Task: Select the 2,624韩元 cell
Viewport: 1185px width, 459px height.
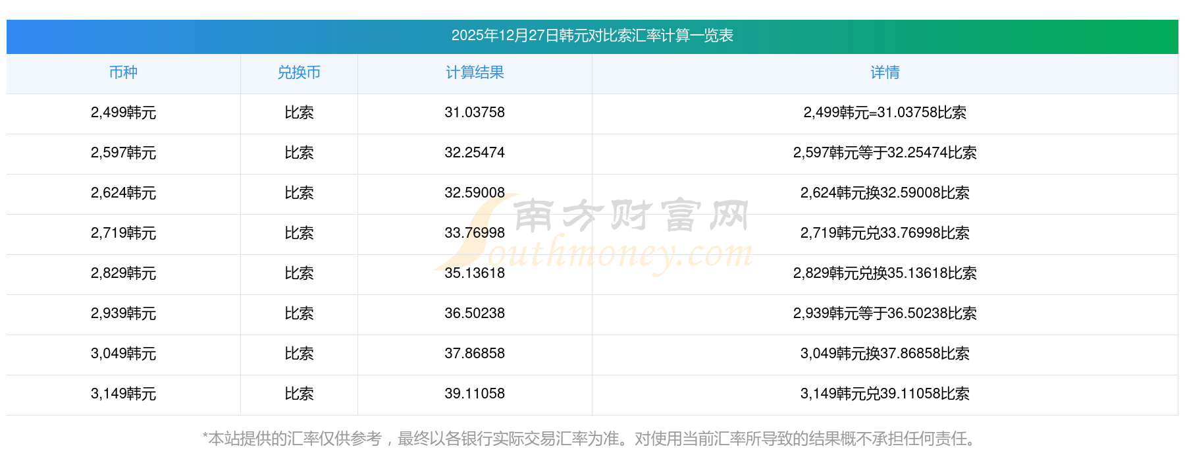Action: pos(123,193)
